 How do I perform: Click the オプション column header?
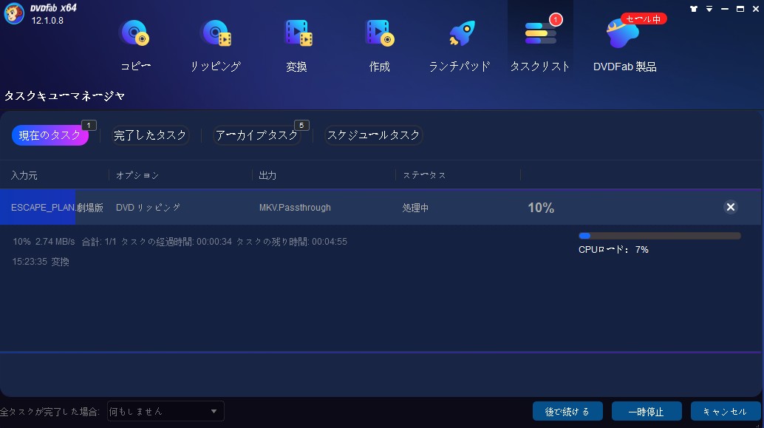tap(137, 175)
